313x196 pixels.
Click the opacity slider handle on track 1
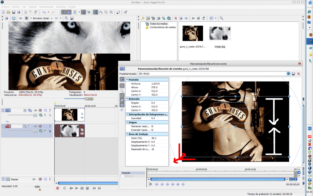(x=35, y=115)
